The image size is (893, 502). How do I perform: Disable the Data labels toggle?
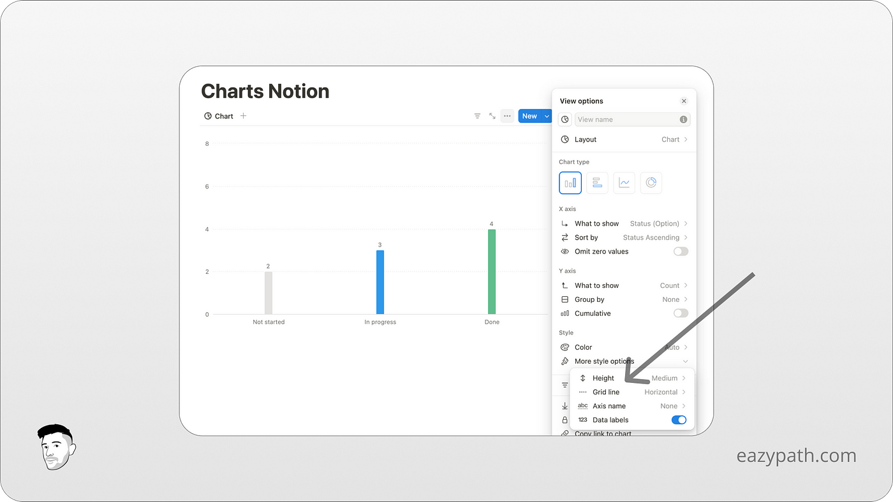[x=679, y=420]
